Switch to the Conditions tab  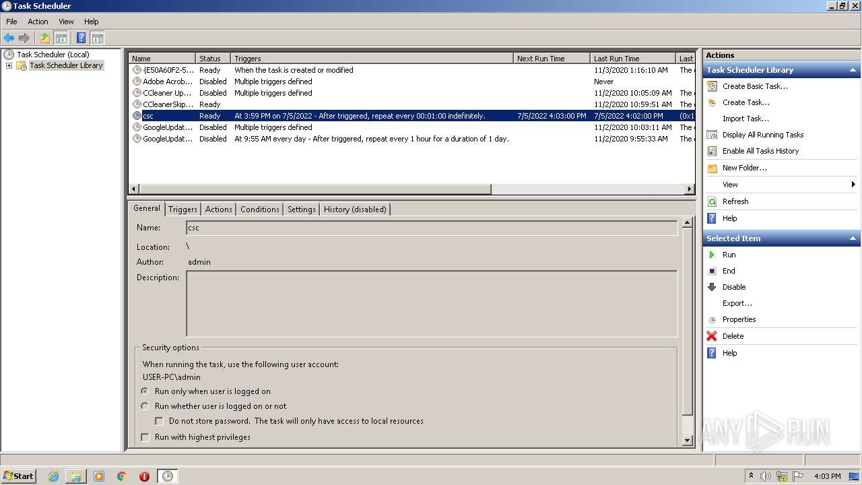pos(259,209)
